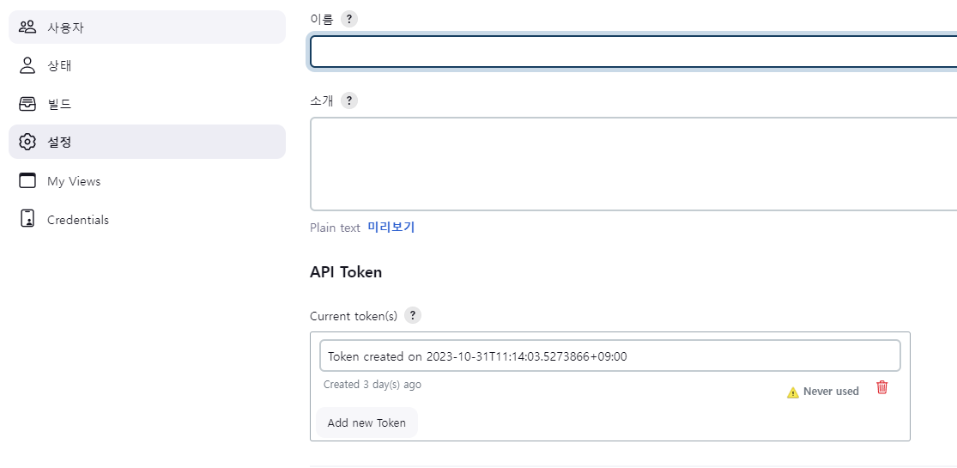Click the window icon beside My Views
Screen dimensions: 957x468
[x=27, y=181]
